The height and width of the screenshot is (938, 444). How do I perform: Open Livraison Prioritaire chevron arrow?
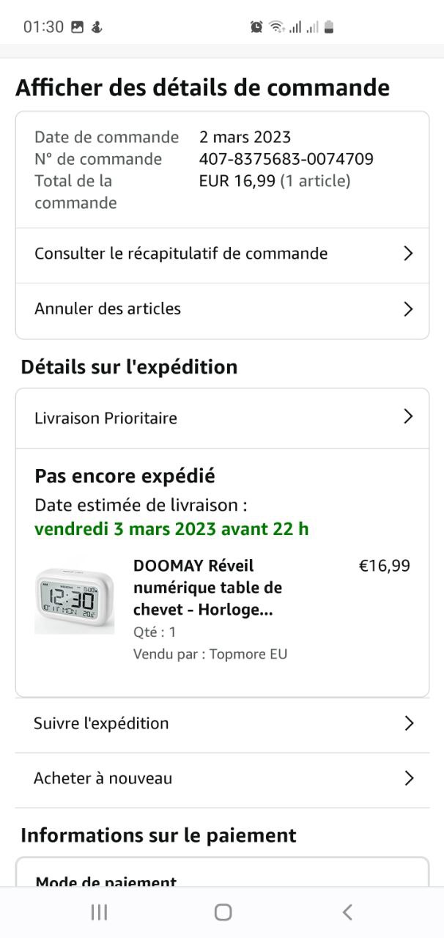pos(408,417)
